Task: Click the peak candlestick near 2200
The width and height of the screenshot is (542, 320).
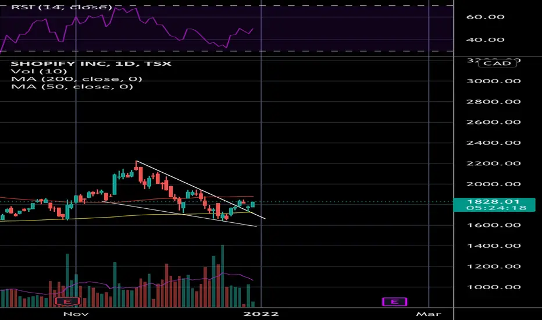Action: click(x=136, y=165)
